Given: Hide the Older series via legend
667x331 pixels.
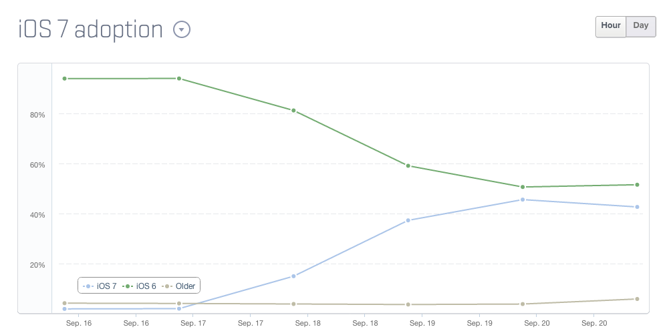Looking at the screenshot, I should tap(180, 286).
